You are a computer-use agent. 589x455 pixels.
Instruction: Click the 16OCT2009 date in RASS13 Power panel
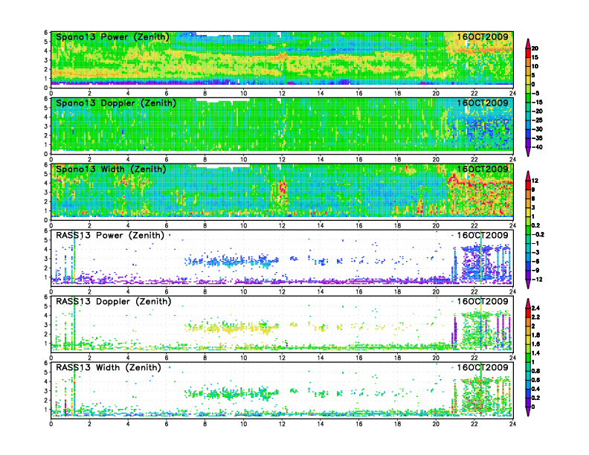(x=483, y=236)
